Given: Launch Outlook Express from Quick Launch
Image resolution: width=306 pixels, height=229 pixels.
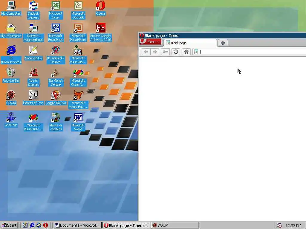Looking at the screenshot, I should 39,225.
